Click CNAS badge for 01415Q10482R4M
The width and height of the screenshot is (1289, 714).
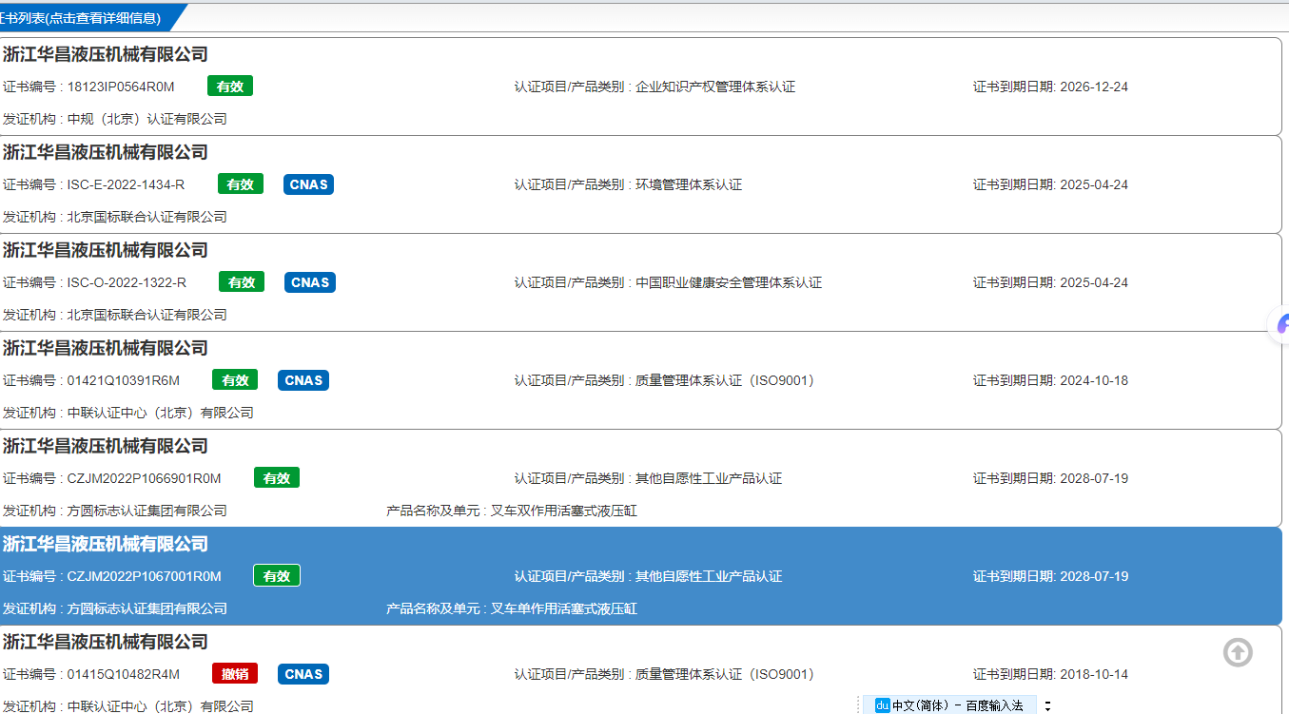pyautogui.click(x=303, y=674)
